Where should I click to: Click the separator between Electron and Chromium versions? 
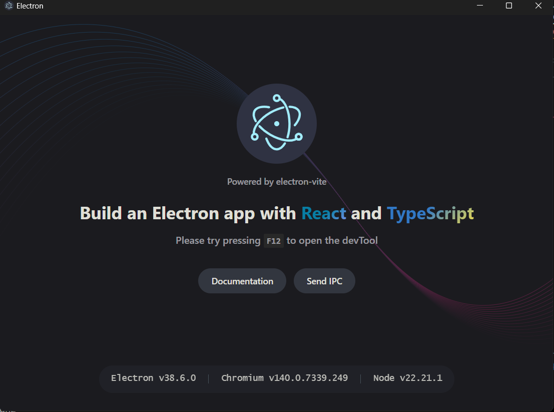[x=208, y=378]
